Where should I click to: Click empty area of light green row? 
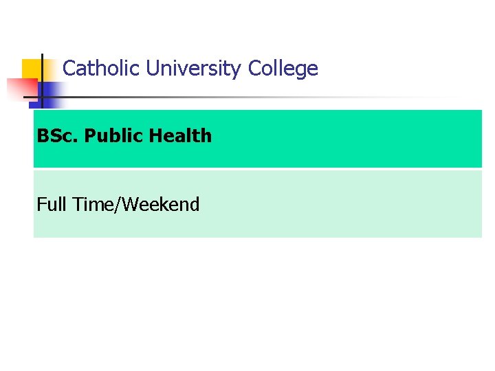click(x=344, y=205)
